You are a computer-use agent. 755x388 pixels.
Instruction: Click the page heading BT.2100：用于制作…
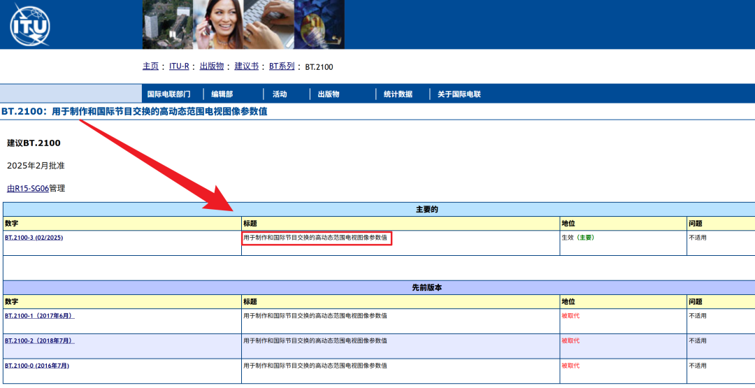134,111
